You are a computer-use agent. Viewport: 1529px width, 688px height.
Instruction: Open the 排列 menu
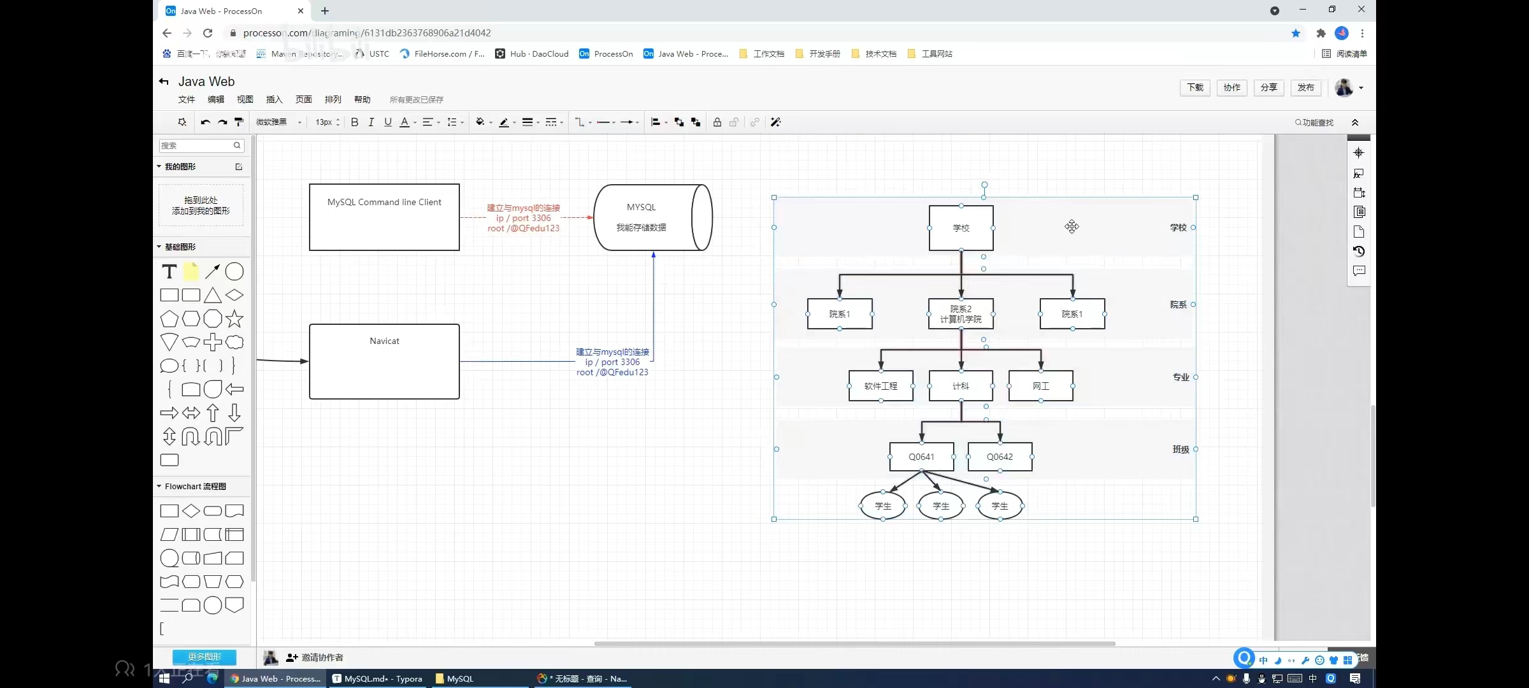333,99
